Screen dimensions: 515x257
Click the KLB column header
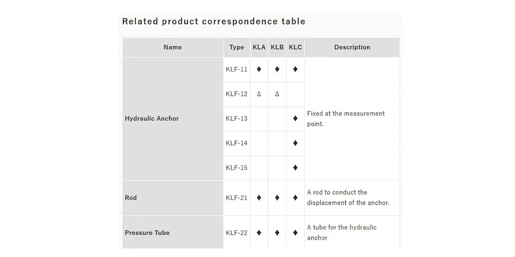277,47
